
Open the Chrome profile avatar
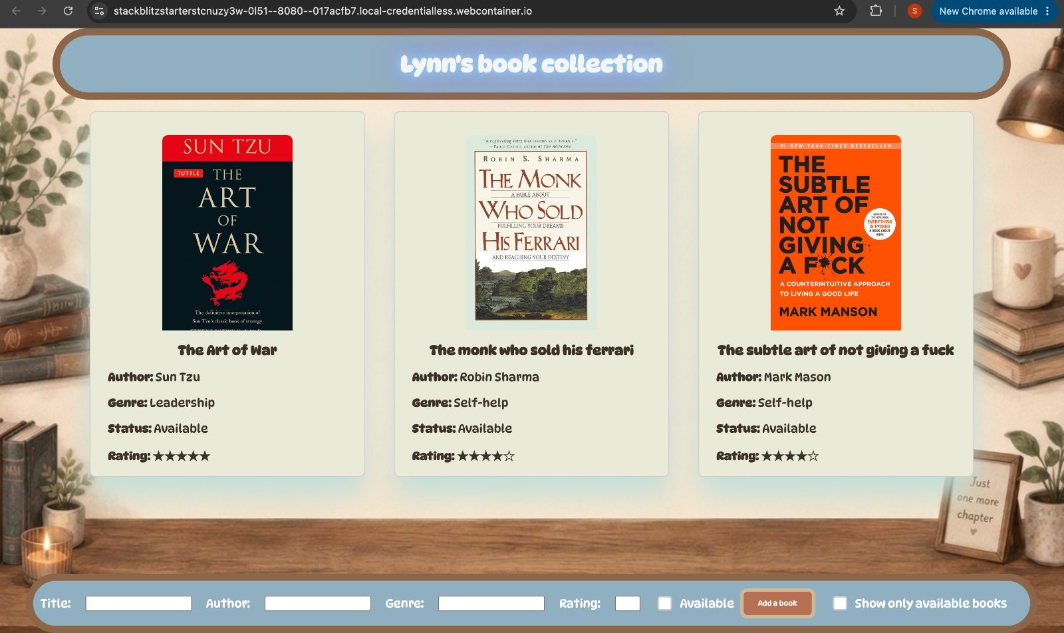[914, 11]
